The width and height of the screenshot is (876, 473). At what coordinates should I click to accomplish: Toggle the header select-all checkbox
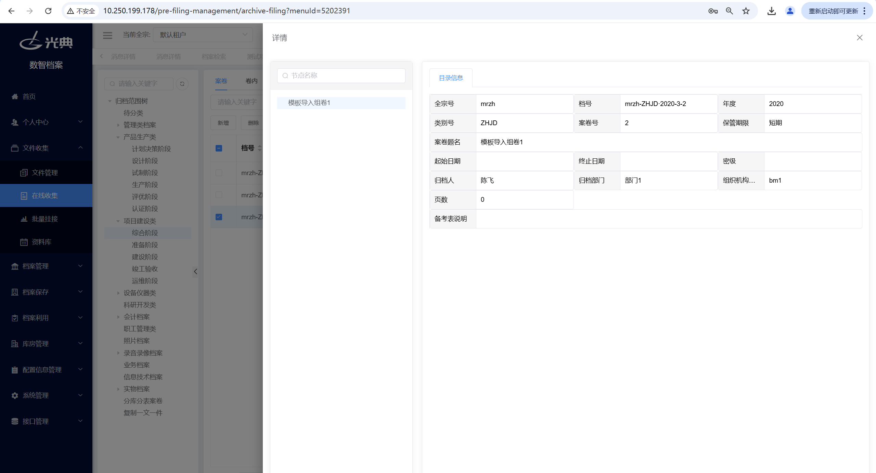pos(219,148)
